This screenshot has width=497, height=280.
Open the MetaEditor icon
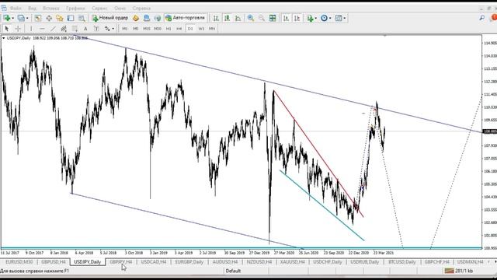pos(136,18)
